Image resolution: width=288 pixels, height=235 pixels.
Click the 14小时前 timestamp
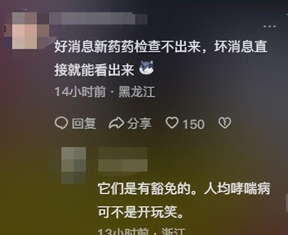coord(80,91)
